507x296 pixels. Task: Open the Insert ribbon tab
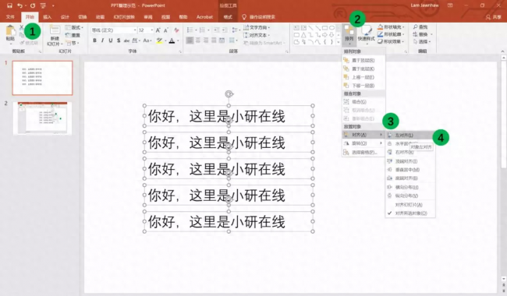(48, 17)
